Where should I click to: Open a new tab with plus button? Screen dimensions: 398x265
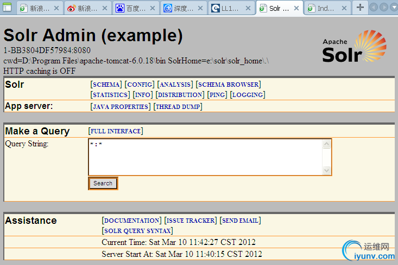coord(360,8)
